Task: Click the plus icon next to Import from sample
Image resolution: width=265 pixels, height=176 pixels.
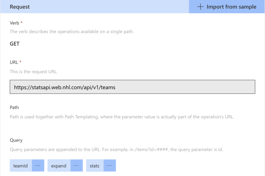Action: (x=200, y=7)
